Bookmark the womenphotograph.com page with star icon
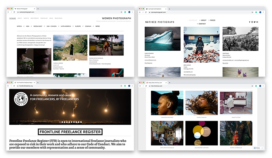The width and height of the screenshot is (272, 158). point(121,12)
